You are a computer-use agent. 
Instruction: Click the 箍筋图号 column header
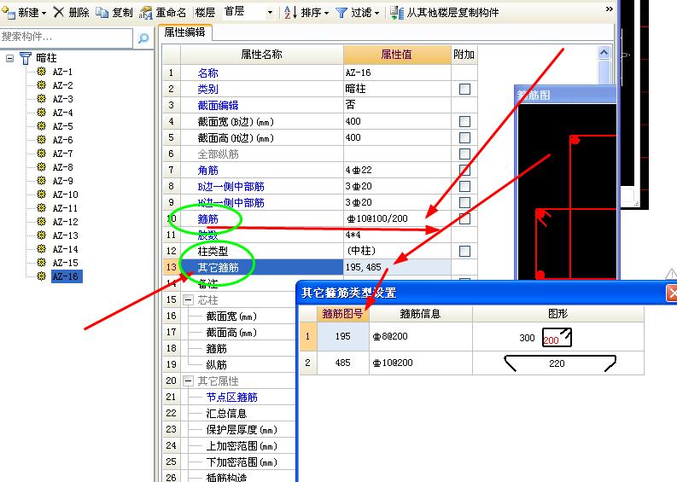point(343,314)
